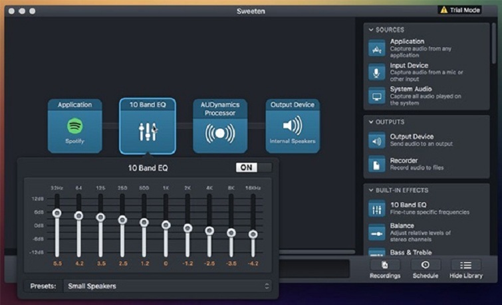Click the 16KHz band slider handle
The height and width of the screenshot is (305, 502).
253,234
